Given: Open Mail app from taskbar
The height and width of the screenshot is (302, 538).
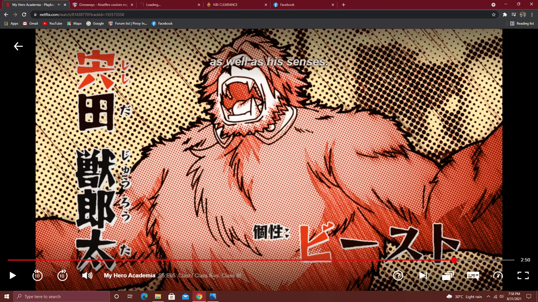Looking at the screenshot, I should tap(185, 296).
